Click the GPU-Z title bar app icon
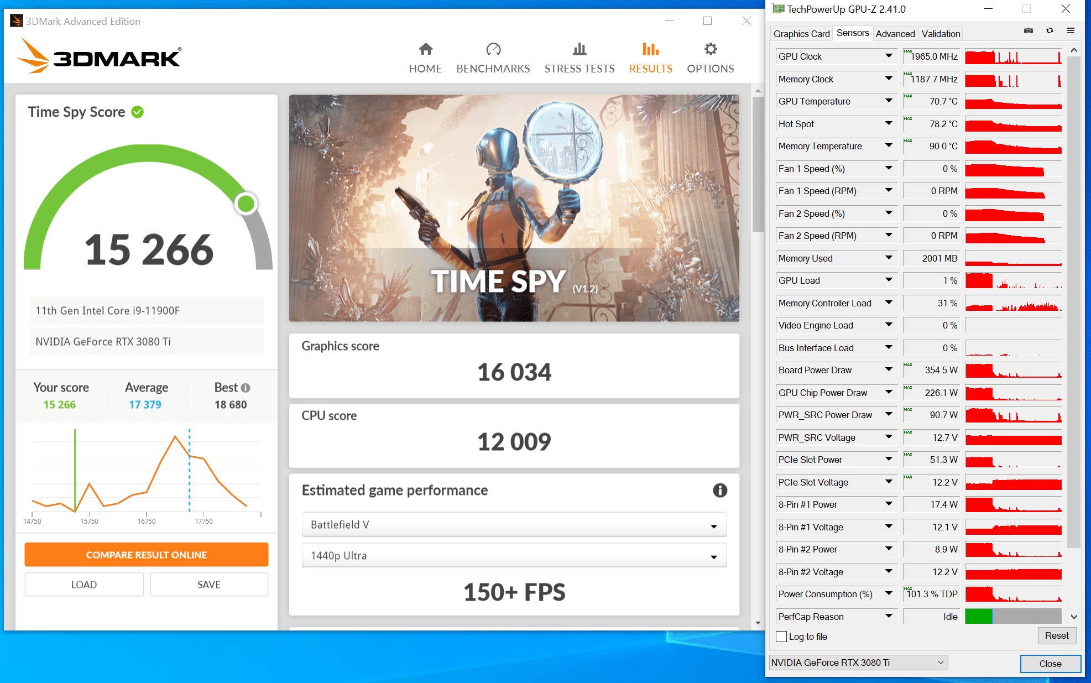This screenshot has width=1091, height=683. coord(778,9)
